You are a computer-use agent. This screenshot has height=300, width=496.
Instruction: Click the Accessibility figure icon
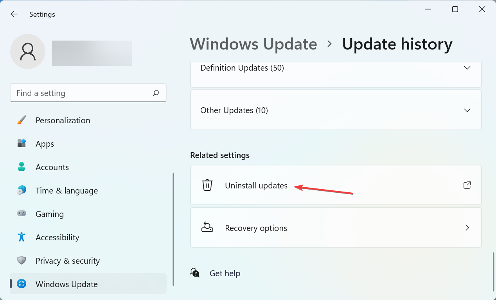[22, 237]
